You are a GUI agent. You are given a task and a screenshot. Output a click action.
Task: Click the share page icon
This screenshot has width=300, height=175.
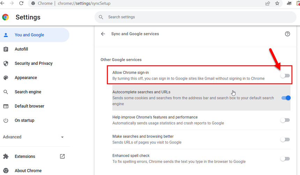(x=268, y=3)
